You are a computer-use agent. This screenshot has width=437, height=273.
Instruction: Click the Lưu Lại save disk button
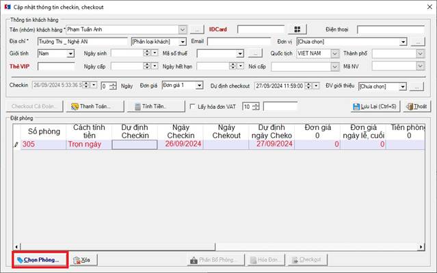click(x=375, y=107)
